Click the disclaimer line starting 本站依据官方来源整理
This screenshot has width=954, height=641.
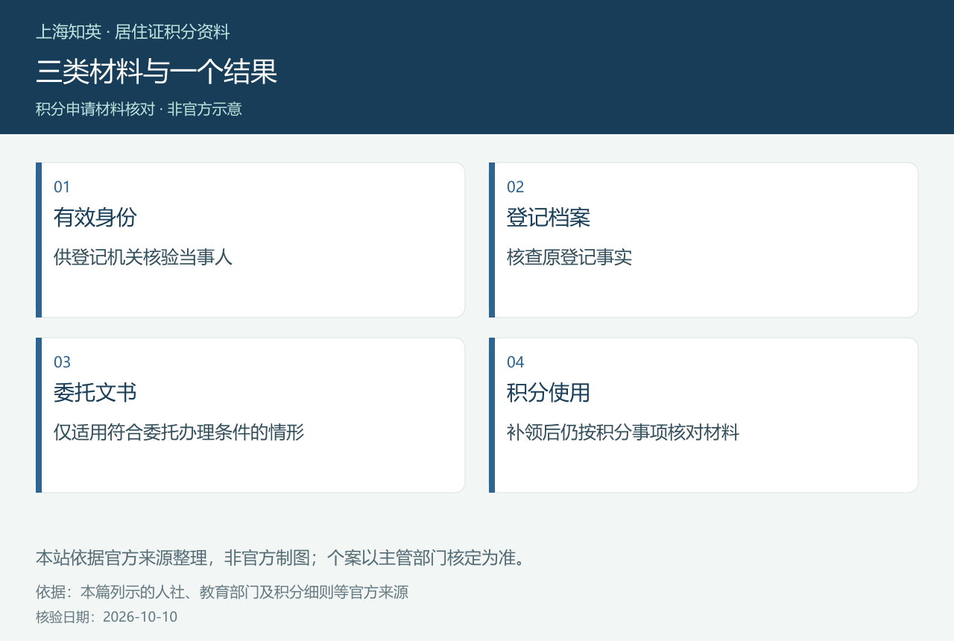282,558
